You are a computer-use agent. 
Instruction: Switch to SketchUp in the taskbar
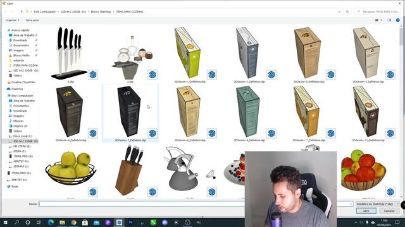[x=119, y=223]
